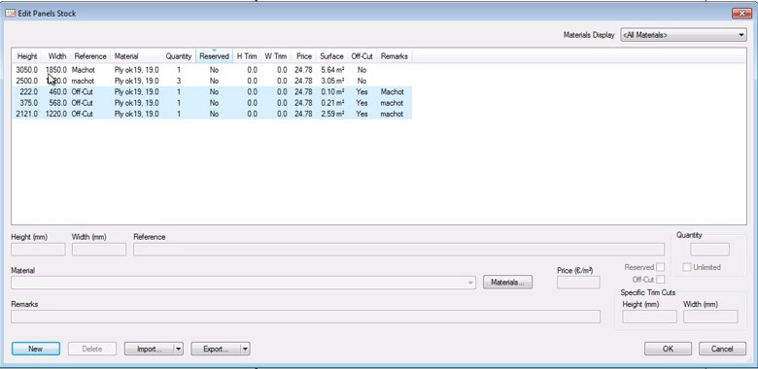This screenshot has width=758, height=369.
Task: Click the Edit Panels Stock window icon
Action: 10,14
